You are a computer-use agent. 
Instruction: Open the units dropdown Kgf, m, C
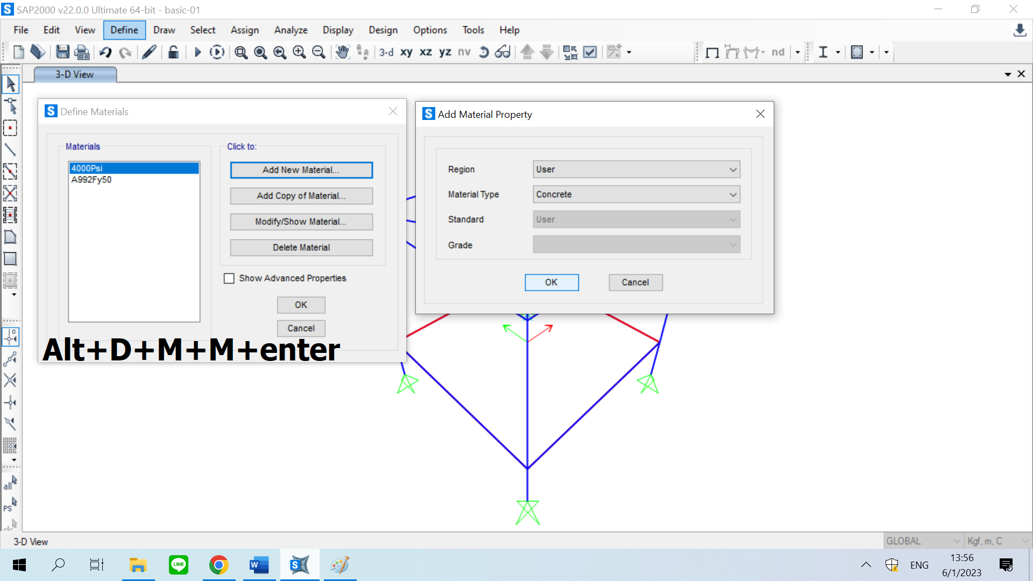[997, 541]
